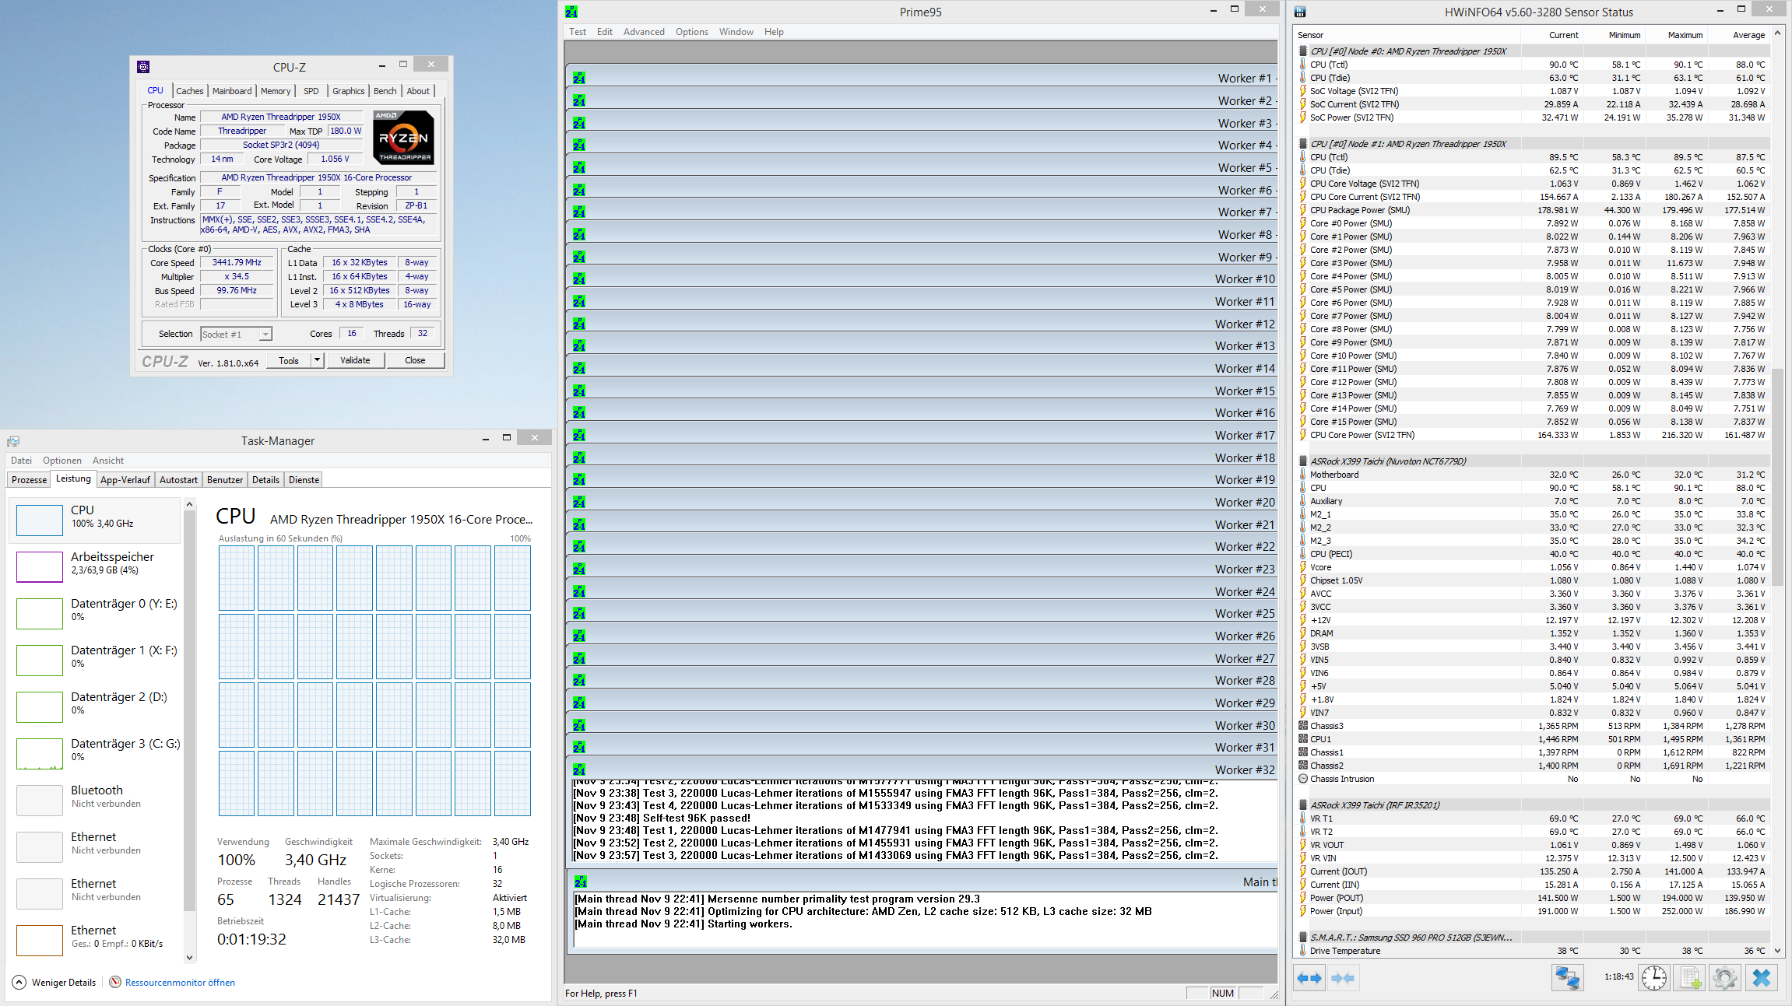Viewport: 1792px width, 1006px height.
Task: Click the shrink-columns arrows icon in HWiNFO
Action: (1343, 978)
